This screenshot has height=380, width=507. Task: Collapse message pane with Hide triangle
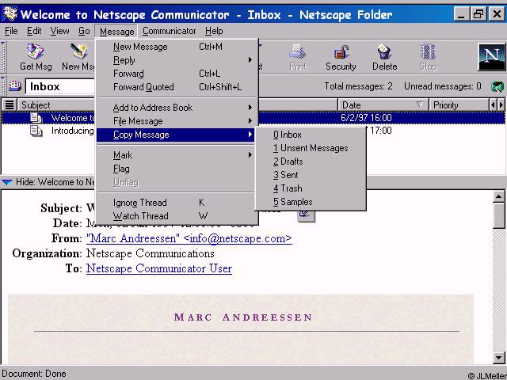7,182
